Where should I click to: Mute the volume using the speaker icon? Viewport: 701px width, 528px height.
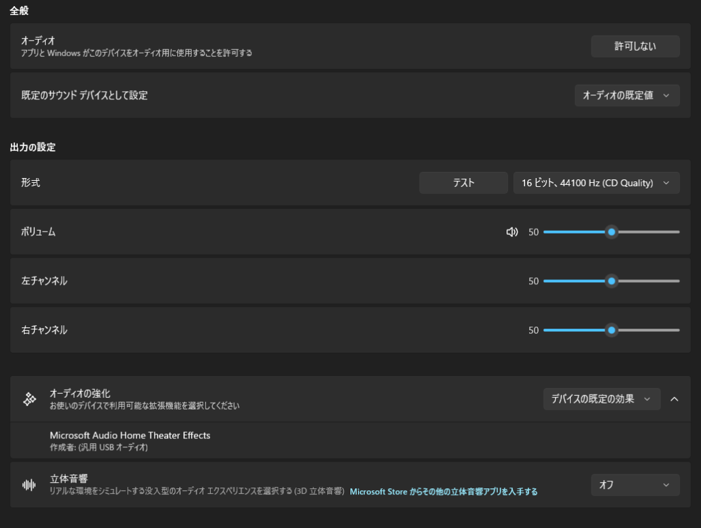[512, 232]
